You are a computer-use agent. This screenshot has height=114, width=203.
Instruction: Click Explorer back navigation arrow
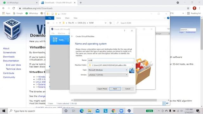coord(48,23)
